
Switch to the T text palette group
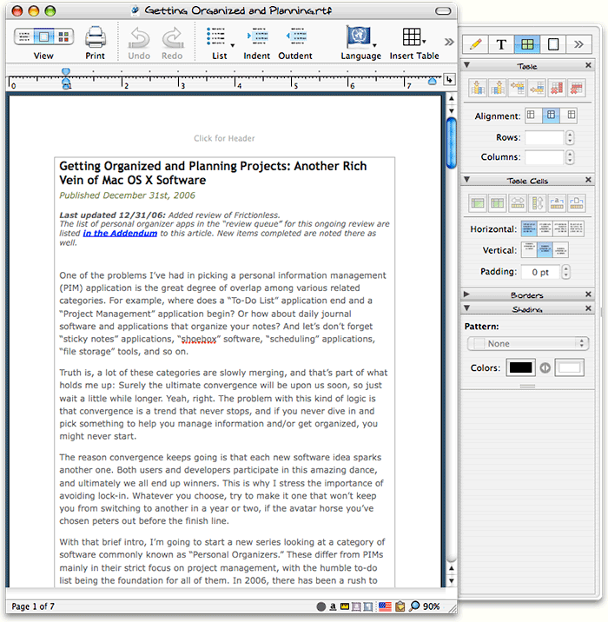point(501,44)
